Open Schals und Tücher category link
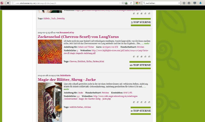 pos(86,47)
